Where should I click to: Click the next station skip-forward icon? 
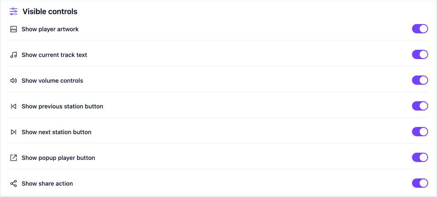coord(14,132)
